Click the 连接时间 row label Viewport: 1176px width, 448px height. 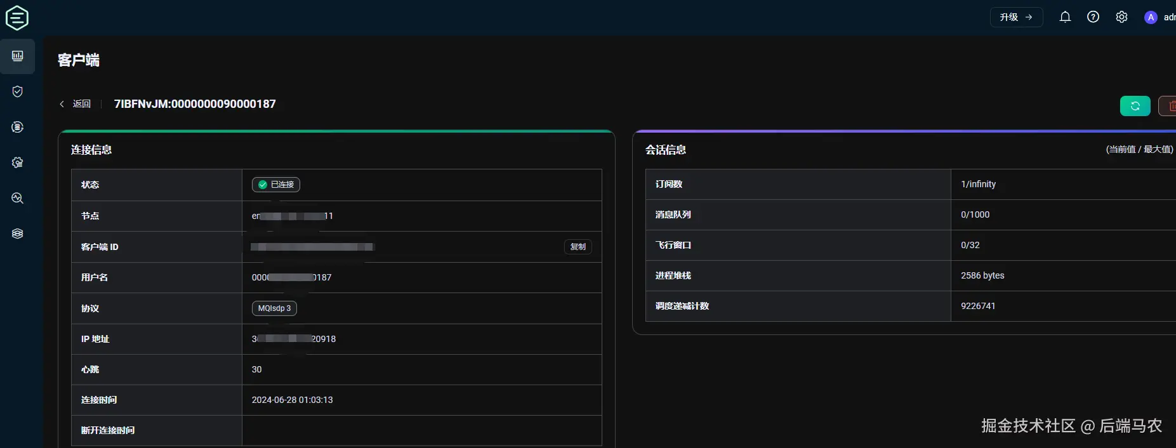click(x=99, y=400)
